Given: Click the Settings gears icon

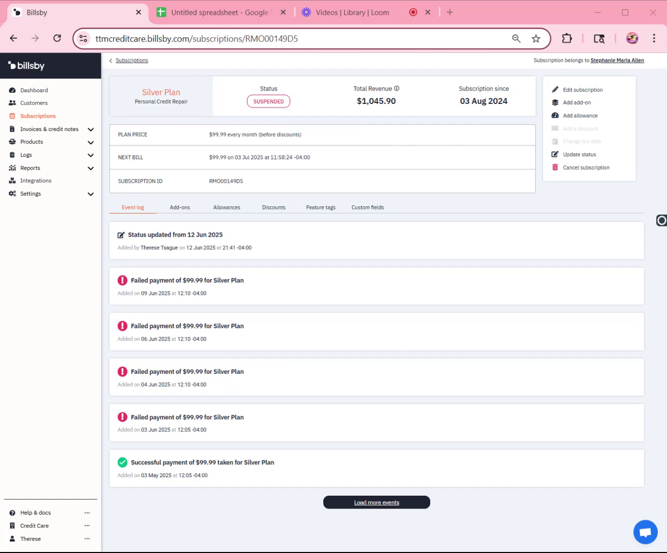Looking at the screenshot, I should point(12,194).
